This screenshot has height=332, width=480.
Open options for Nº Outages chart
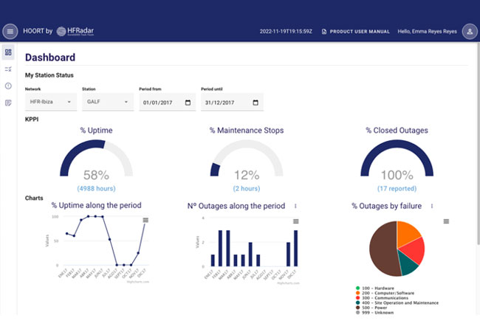295,206
